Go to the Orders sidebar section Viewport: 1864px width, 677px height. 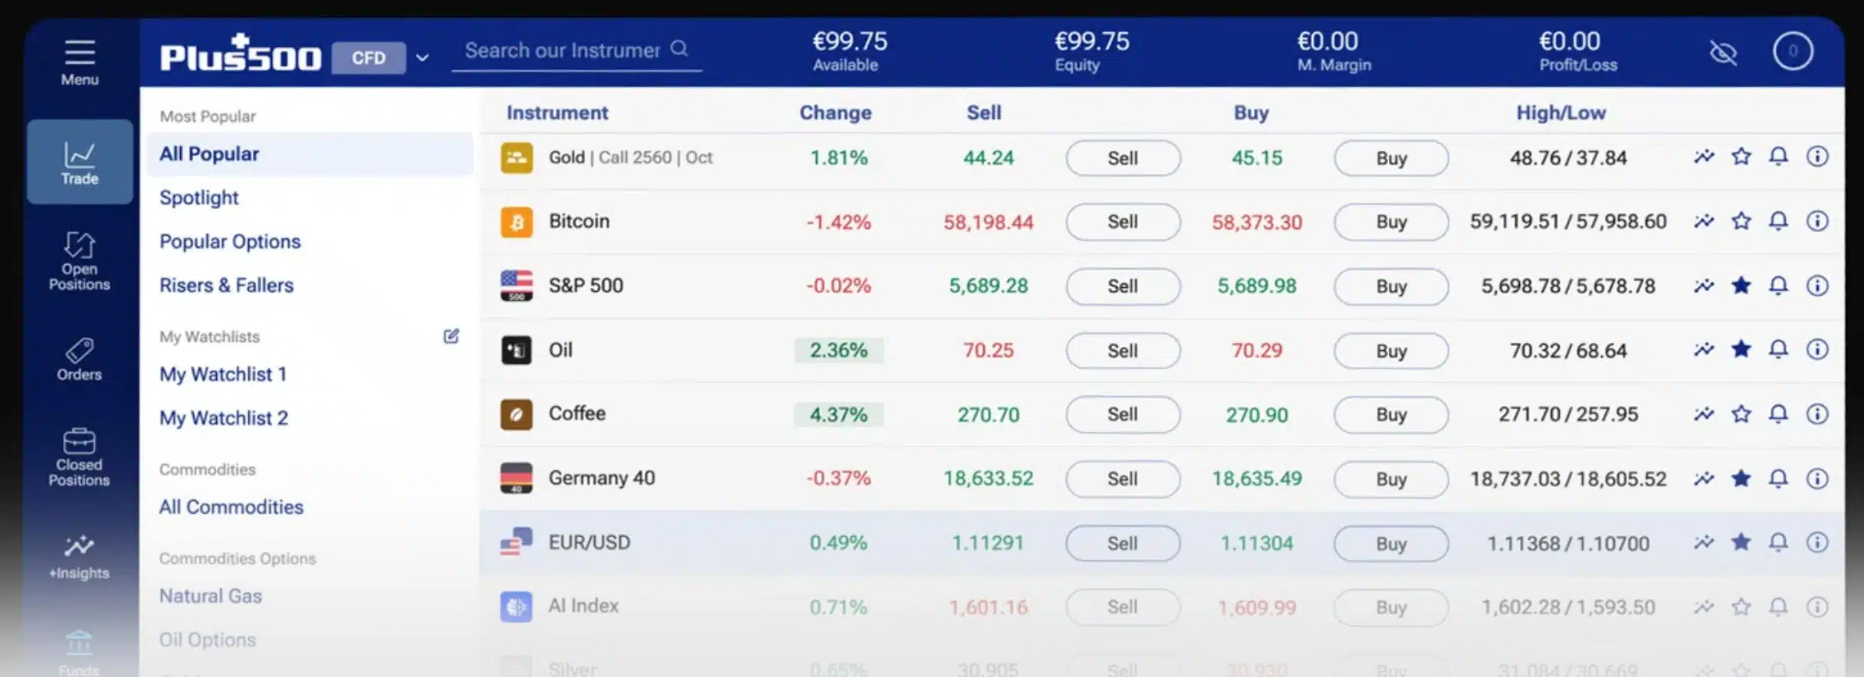click(x=80, y=359)
